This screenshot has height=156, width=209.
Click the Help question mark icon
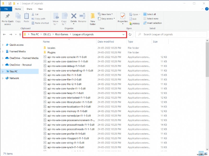207,9
